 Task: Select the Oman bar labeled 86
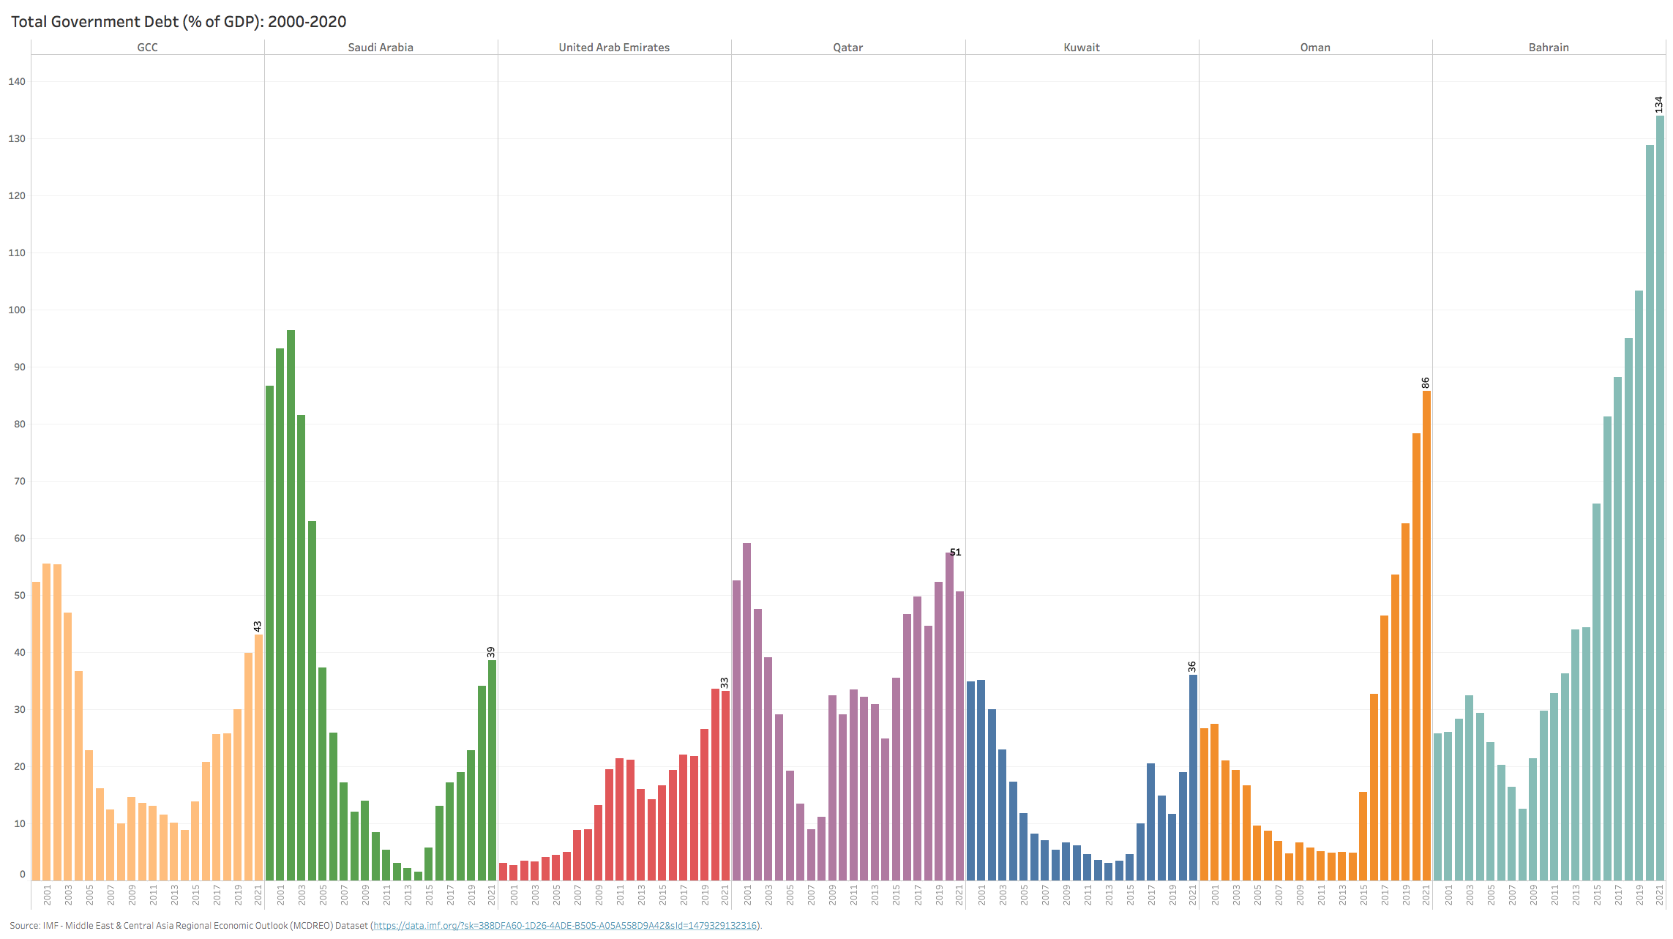[1426, 635]
